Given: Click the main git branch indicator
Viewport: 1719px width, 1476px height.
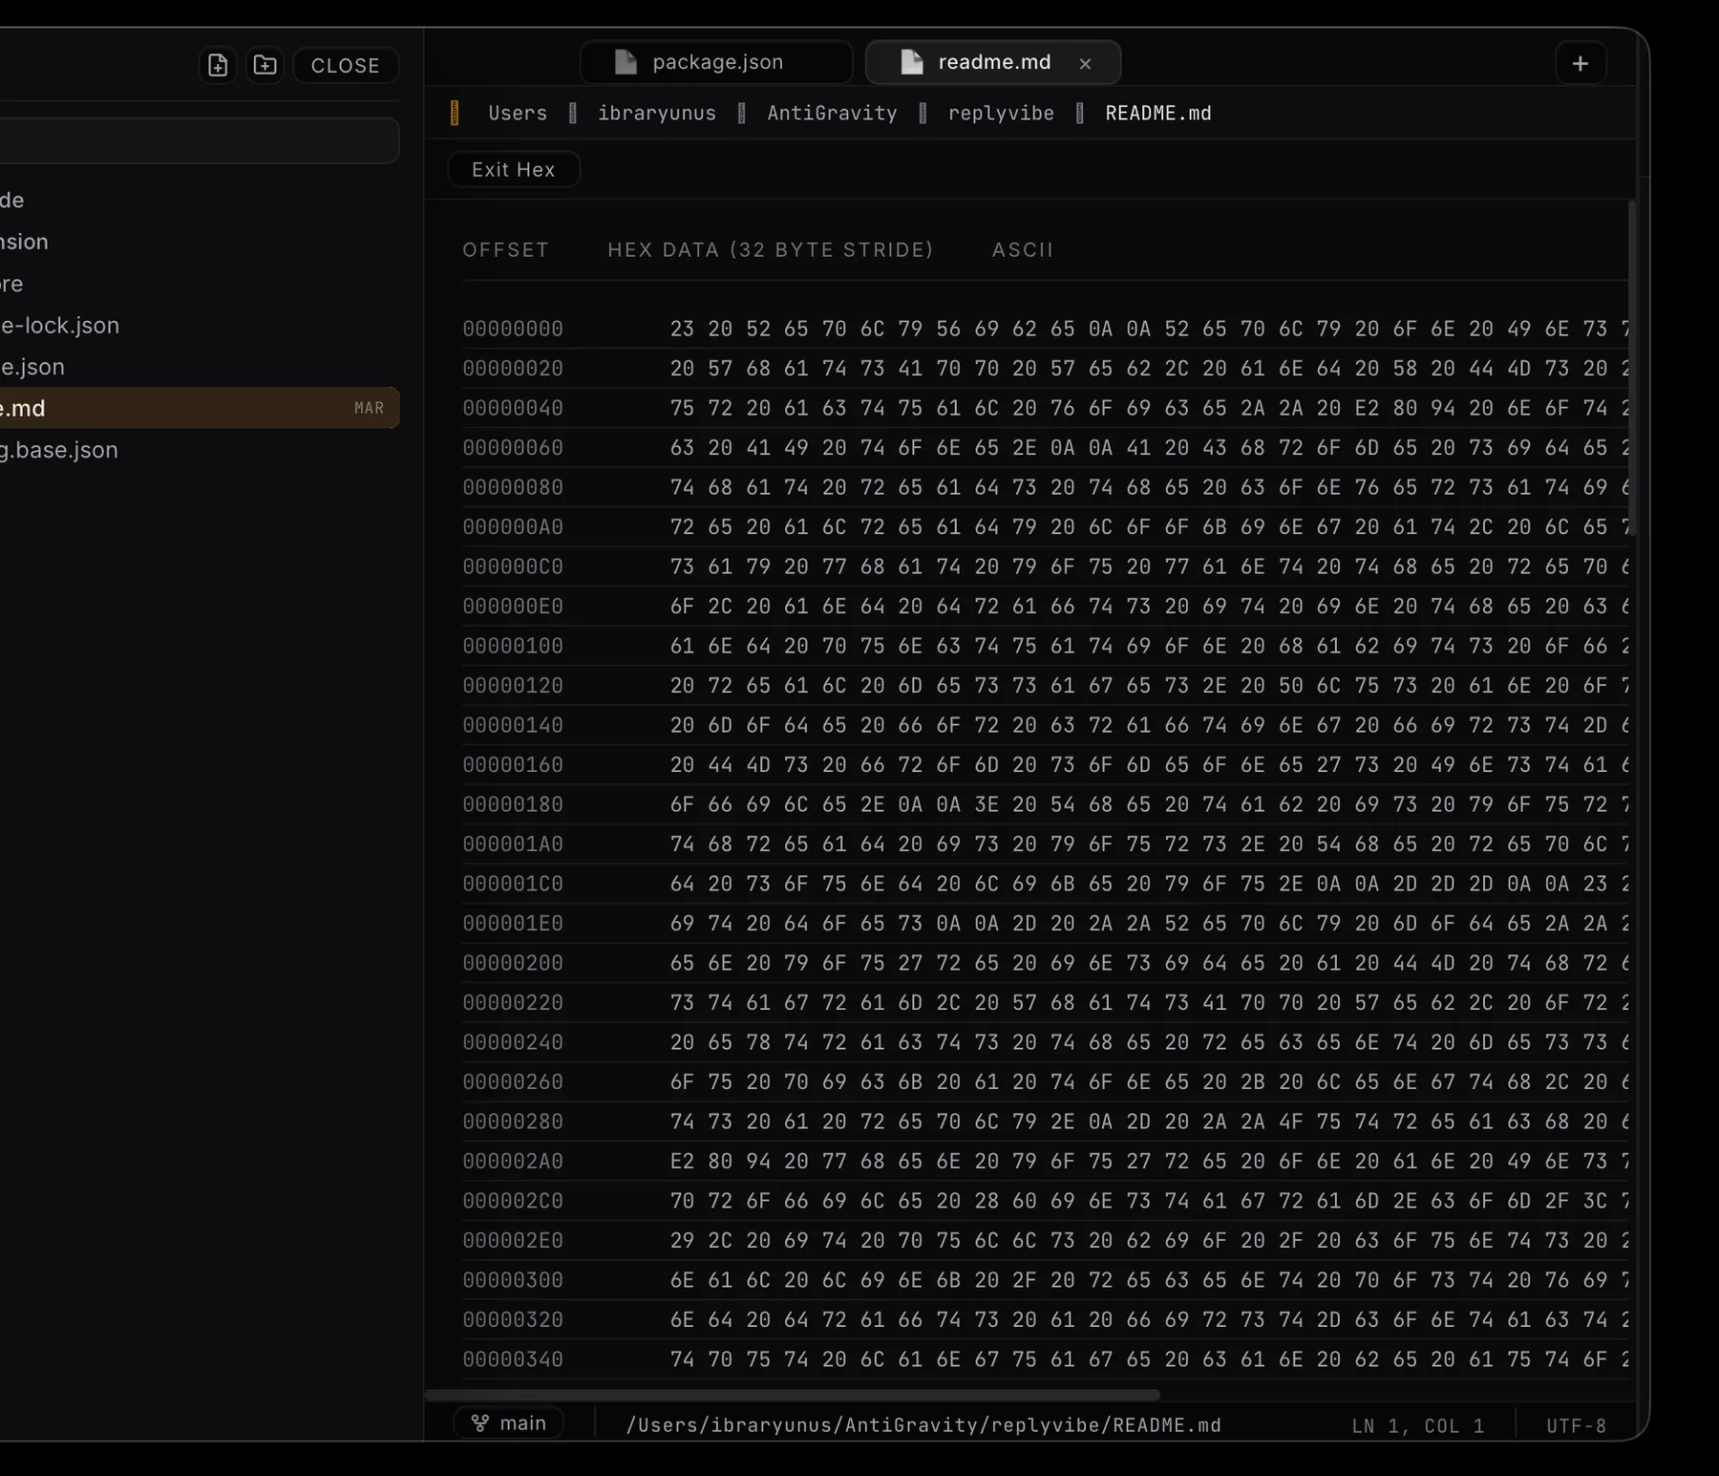Looking at the screenshot, I should 509,1423.
